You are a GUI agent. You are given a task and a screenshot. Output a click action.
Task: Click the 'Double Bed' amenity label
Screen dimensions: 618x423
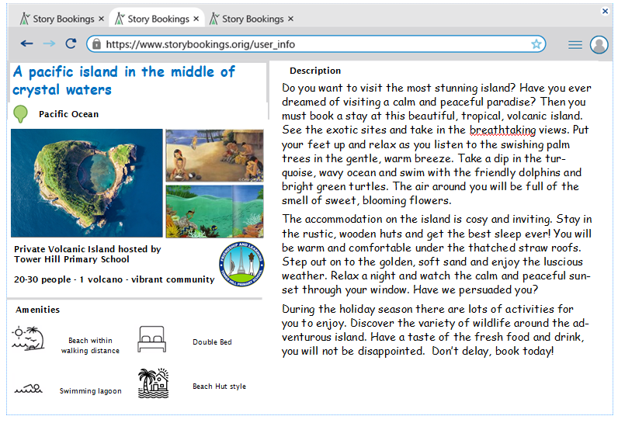point(212,342)
